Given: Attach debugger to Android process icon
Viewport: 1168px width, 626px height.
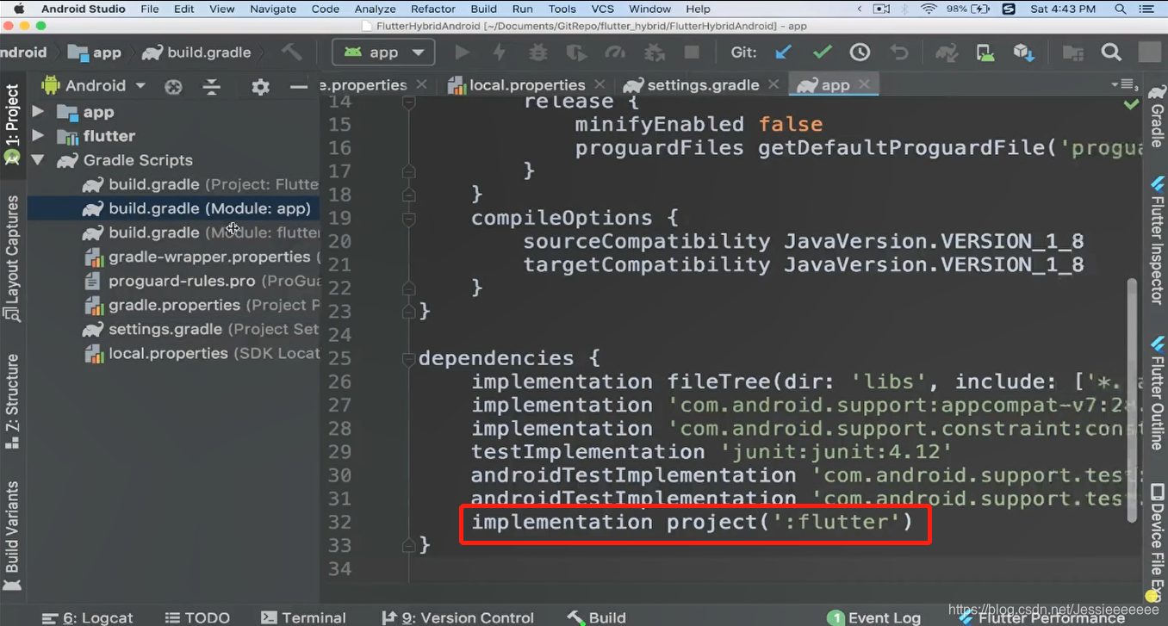Looking at the screenshot, I should point(654,53).
